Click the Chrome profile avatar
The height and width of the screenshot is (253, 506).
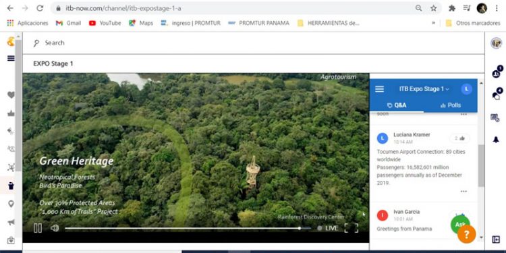tap(482, 8)
